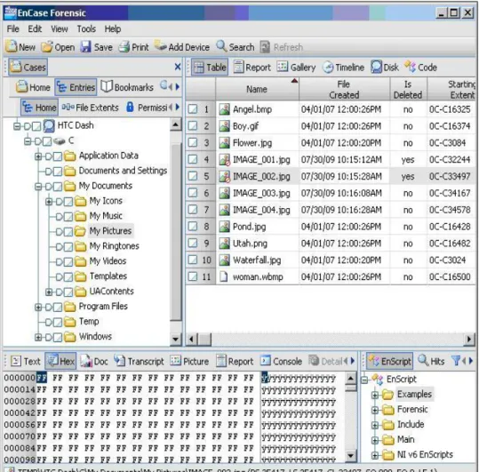Switch right pane to Report view
479x472 pixels.
pyautogui.click(x=252, y=68)
